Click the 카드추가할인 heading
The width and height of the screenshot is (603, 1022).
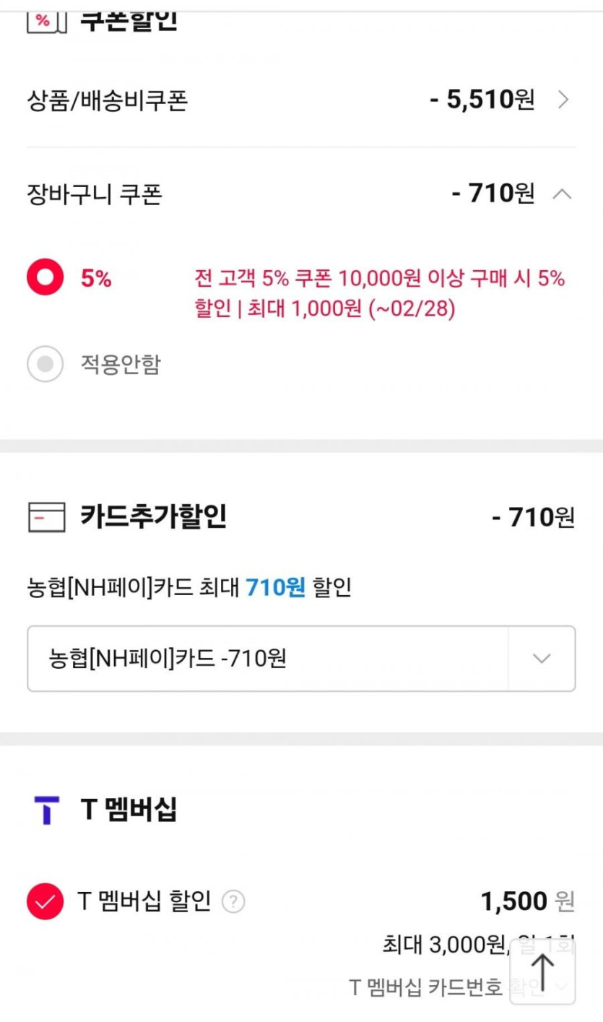(154, 517)
